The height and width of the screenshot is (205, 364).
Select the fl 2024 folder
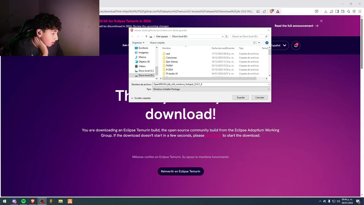tap(169, 70)
